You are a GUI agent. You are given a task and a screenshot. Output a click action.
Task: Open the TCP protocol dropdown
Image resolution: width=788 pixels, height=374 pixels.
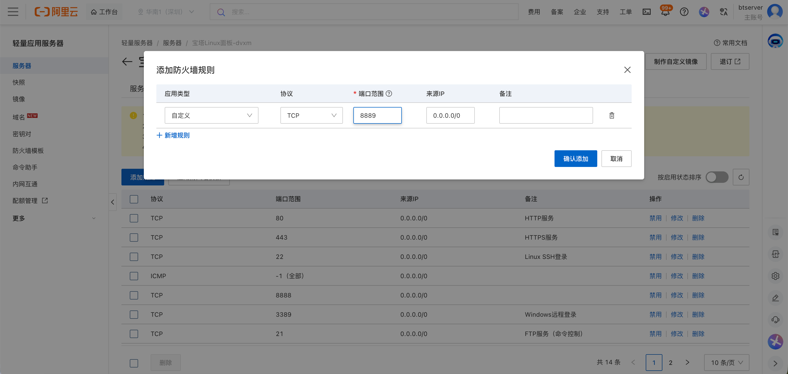(x=311, y=115)
